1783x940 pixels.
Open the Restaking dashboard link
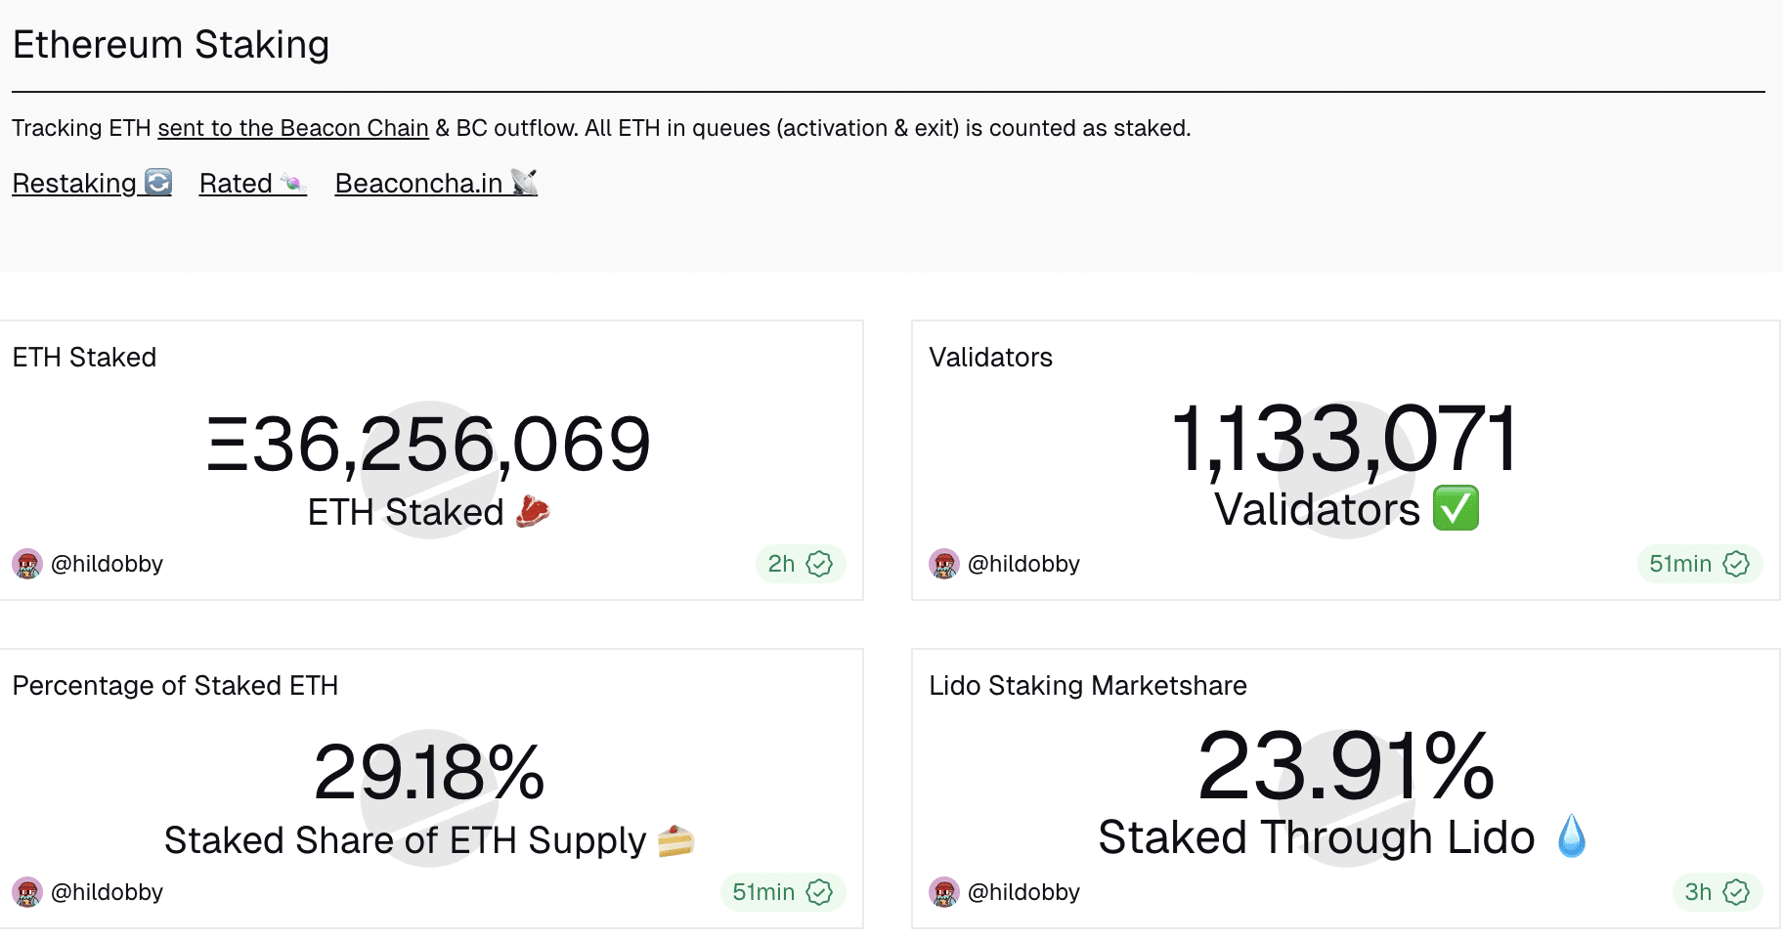tap(91, 183)
